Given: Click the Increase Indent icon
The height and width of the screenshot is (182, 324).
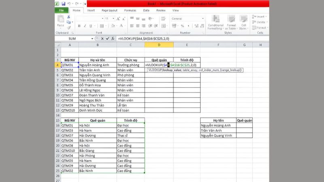Looking at the screenshot, I should [x=156, y=26].
